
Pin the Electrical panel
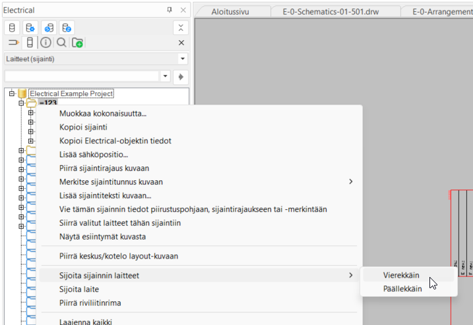pyautogui.click(x=170, y=11)
